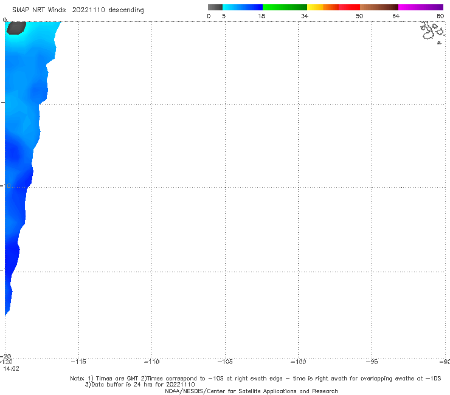Click the latitude label '-20'

point(7,356)
